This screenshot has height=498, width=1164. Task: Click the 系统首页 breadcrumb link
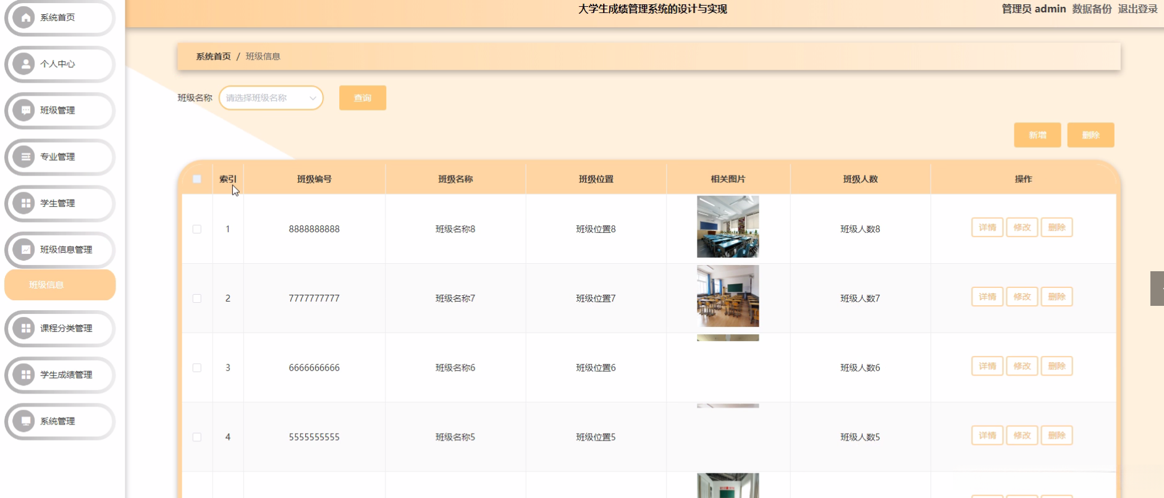pyautogui.click(x=213, y=56)
